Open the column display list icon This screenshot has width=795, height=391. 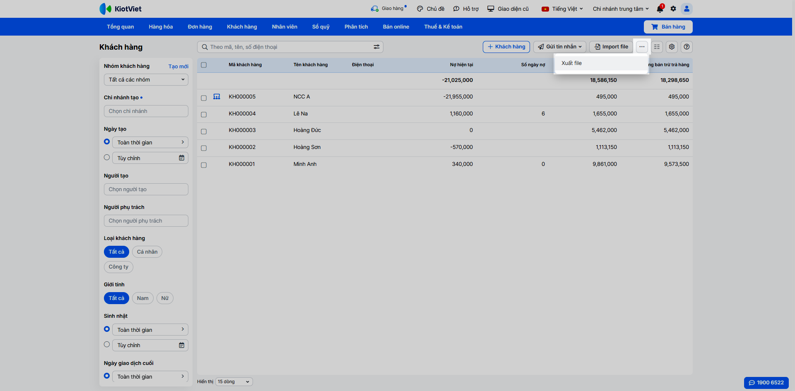tap(657, 47)
